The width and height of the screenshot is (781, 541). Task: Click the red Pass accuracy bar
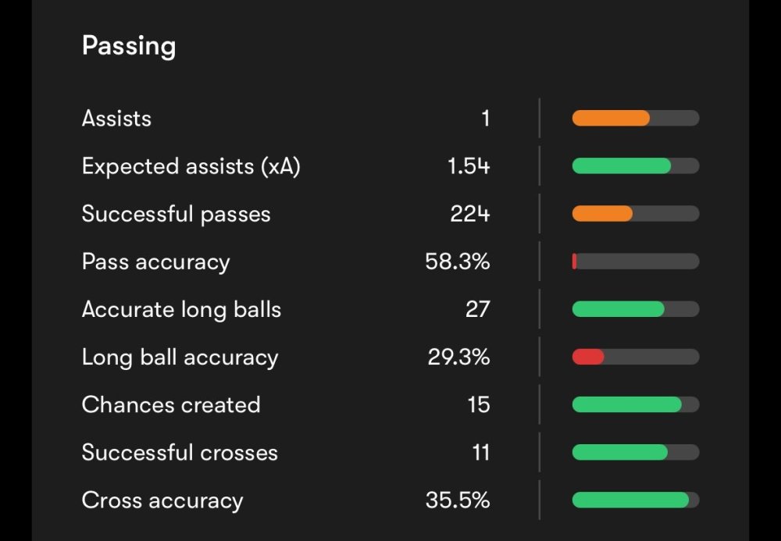[x=575, y=262]
